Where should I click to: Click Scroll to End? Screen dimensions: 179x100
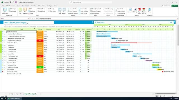pos(83,14)
